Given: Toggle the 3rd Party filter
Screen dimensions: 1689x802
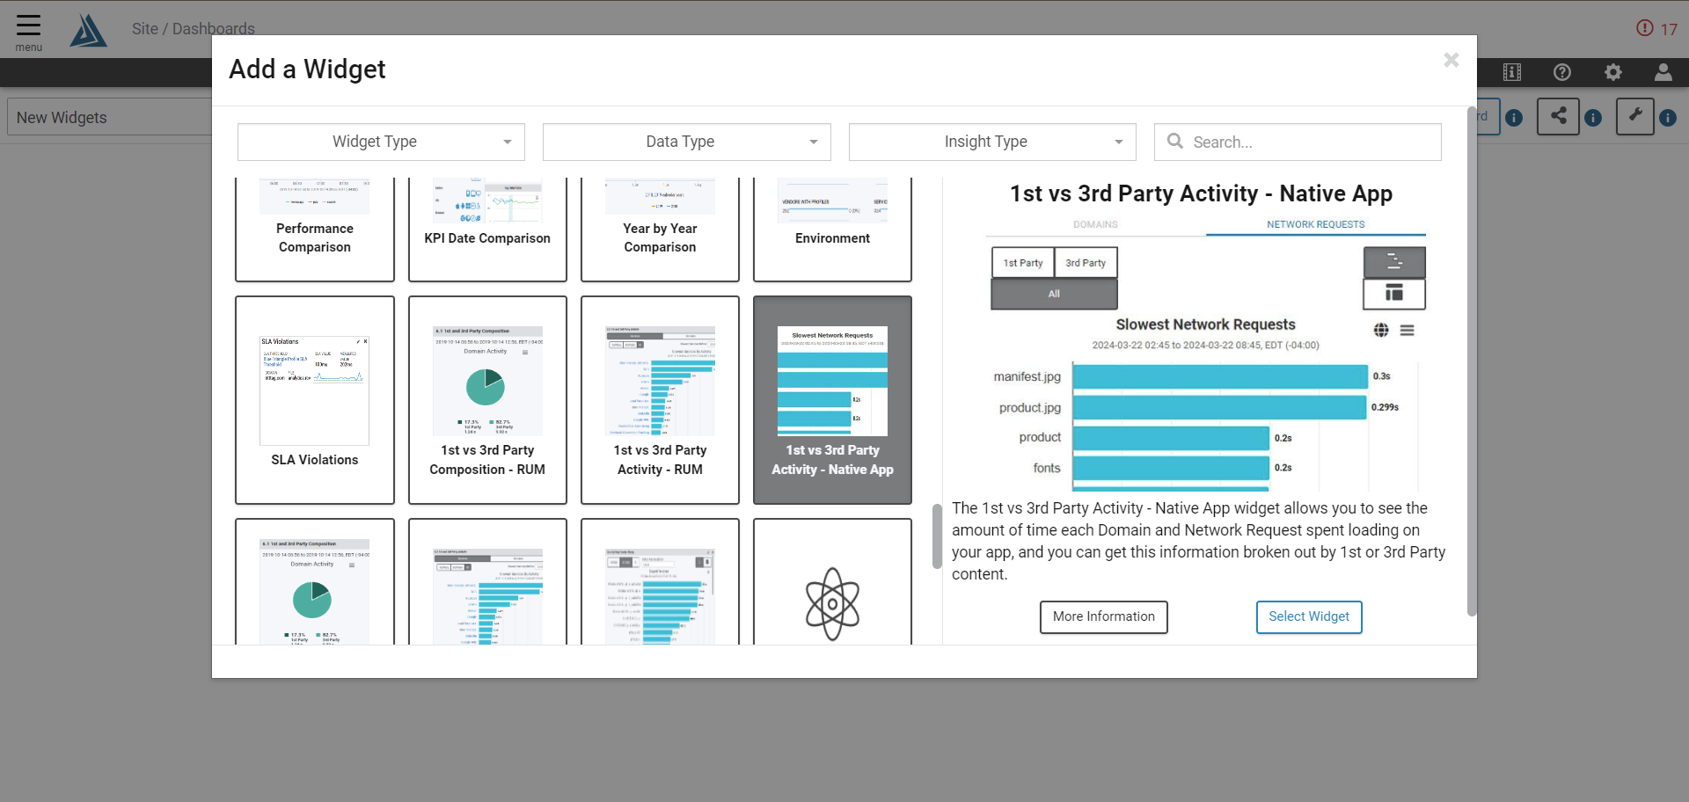Looking at the screenshot, I should pos(1086,263).
